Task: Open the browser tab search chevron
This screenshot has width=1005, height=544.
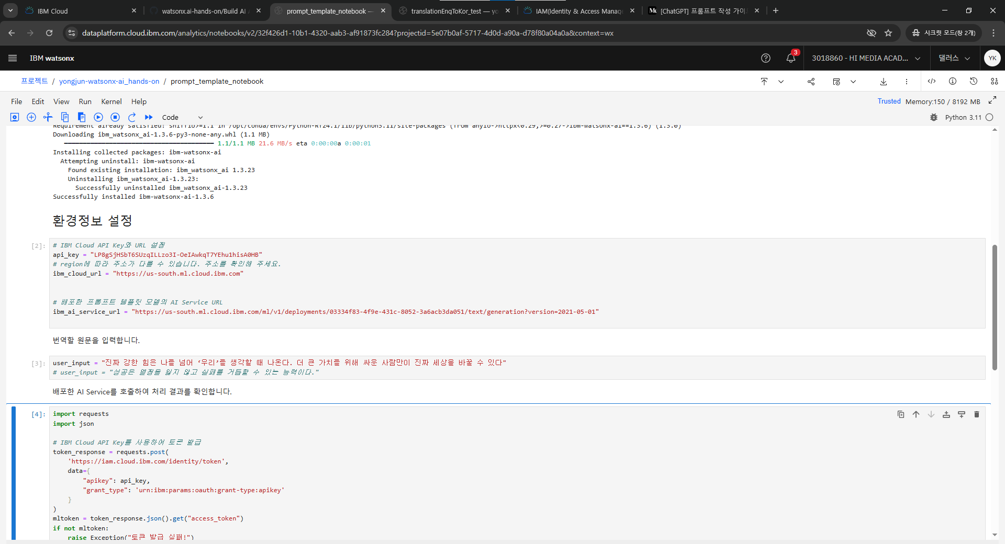Action: 10,10
